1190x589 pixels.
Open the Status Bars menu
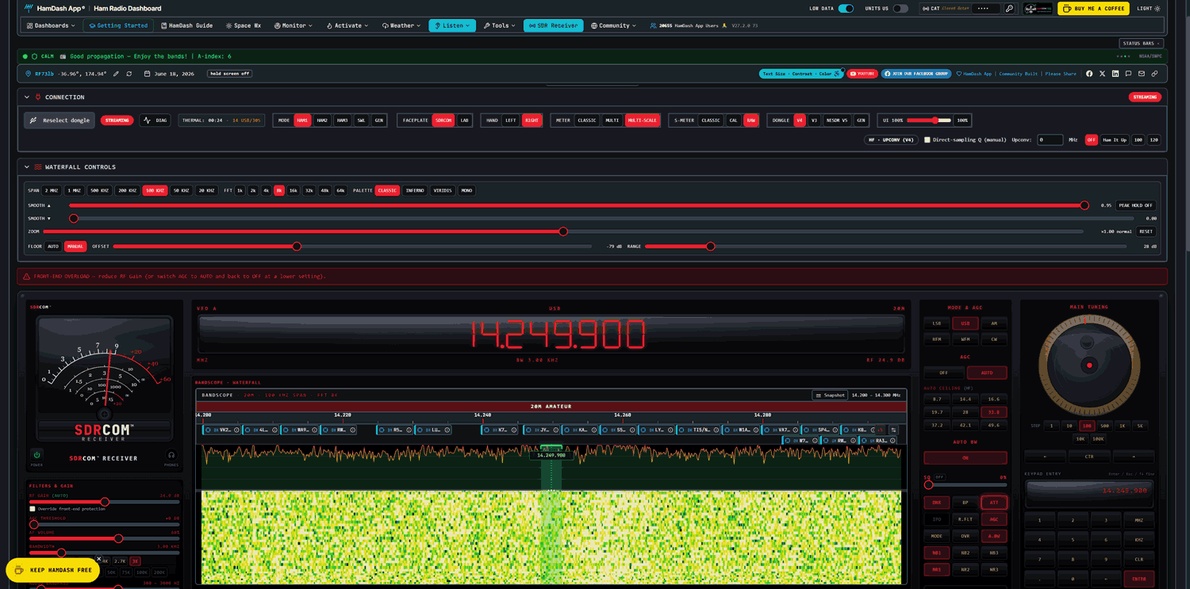[x=1141, y=44]
